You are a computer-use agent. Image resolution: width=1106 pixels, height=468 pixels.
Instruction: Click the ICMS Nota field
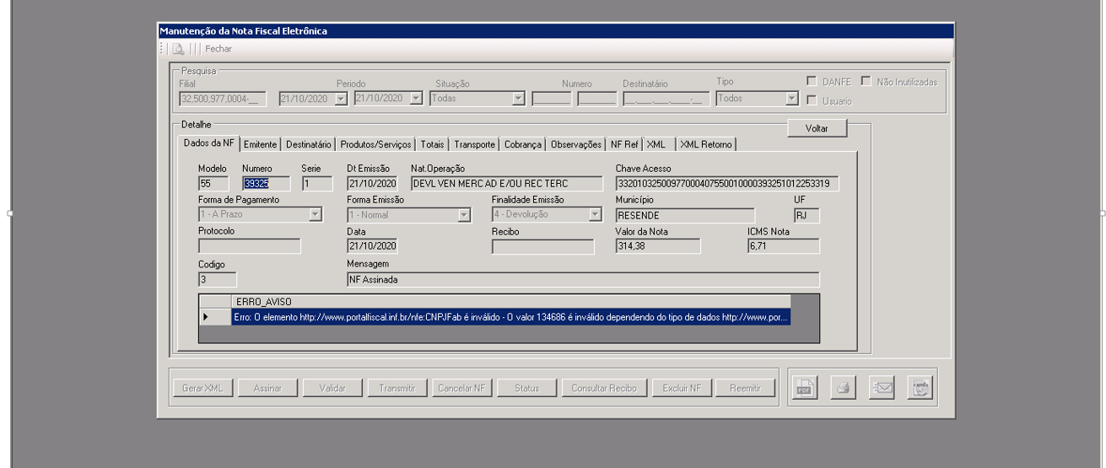pos(783,246)
